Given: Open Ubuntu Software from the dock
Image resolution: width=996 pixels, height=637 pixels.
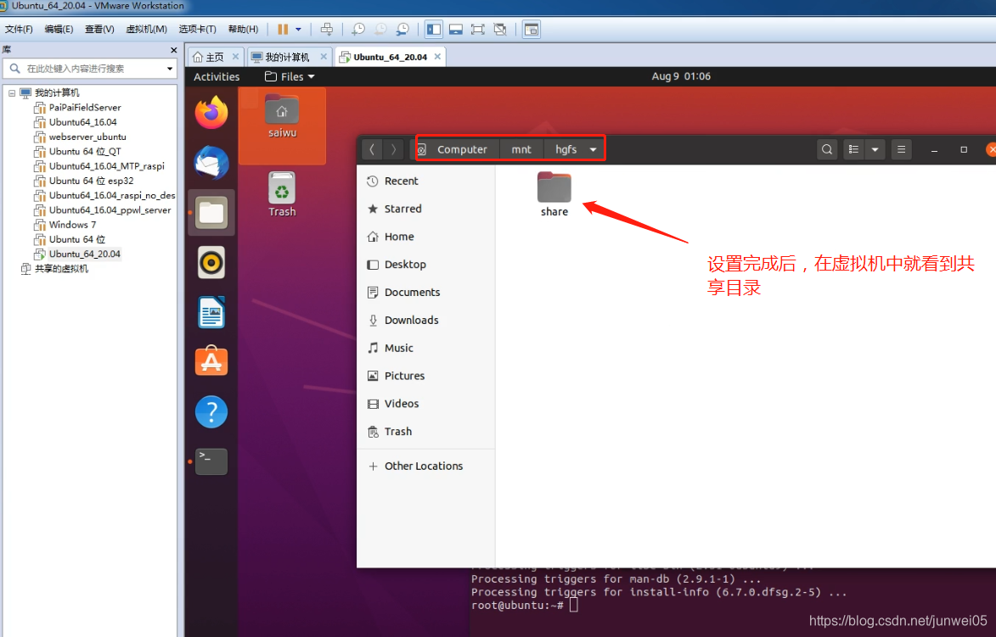Looking at the screenshot, I should [x=211, y=361].
